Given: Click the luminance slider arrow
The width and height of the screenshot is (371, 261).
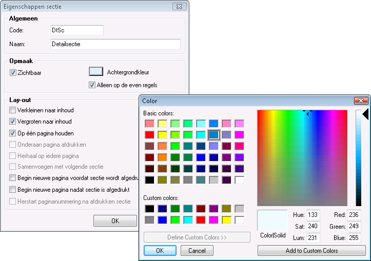Looking at the screenshot, I should pos(365,114).
